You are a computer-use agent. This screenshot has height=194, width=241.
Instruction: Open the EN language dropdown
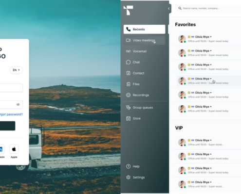pos(16,70)
